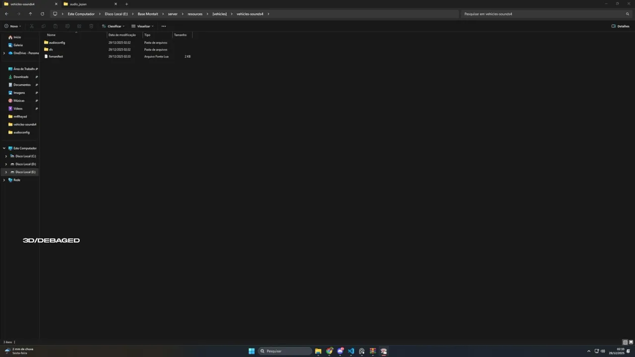
Task: Select the sfx folder
Action: click(x=51, y=50)
